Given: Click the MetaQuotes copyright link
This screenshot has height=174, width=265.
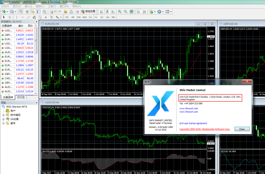Looking at the screenshot, I should [205, 129].
